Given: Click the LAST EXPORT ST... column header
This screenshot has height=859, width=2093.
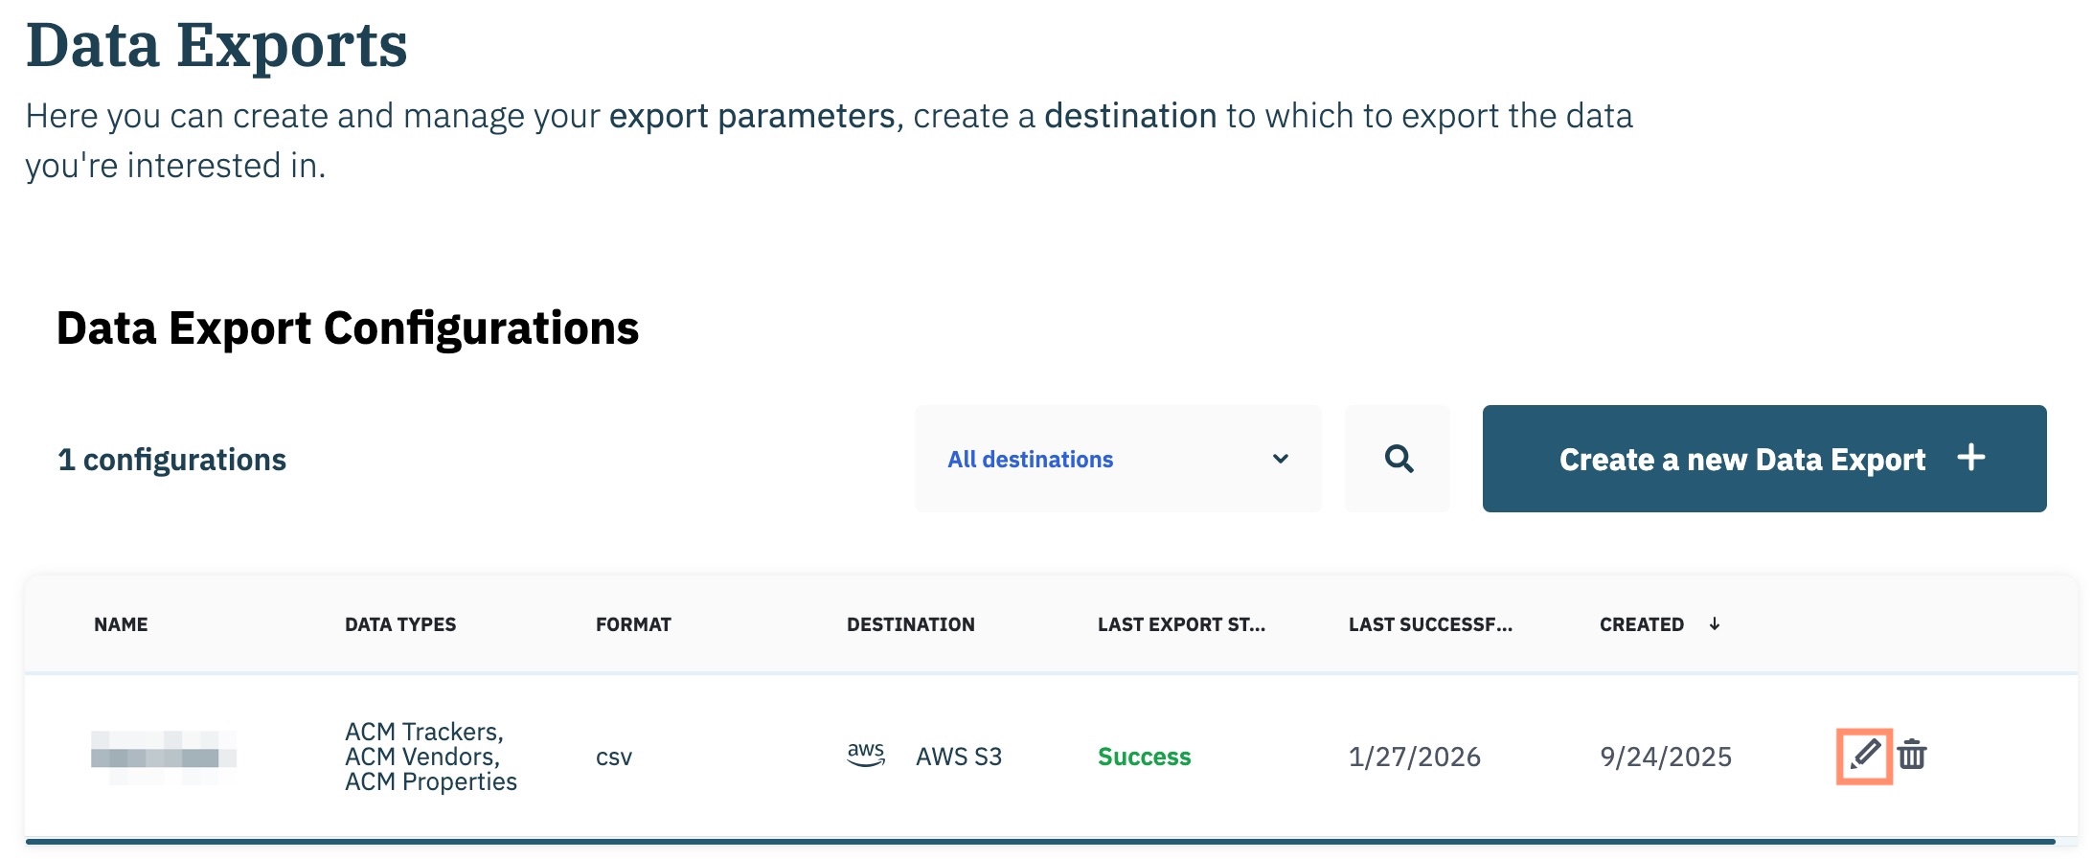Looking at the screenshot, I should pos(1181,624).
